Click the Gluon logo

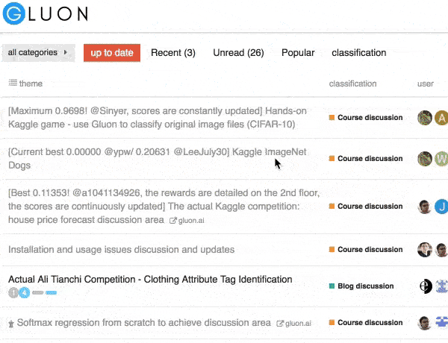point(45,13)
